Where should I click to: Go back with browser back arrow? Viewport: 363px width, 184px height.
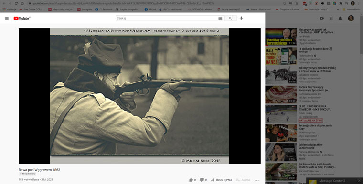[x=4, y=3]
